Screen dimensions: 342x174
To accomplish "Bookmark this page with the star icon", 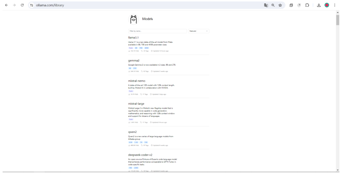I will pos(280,5).
